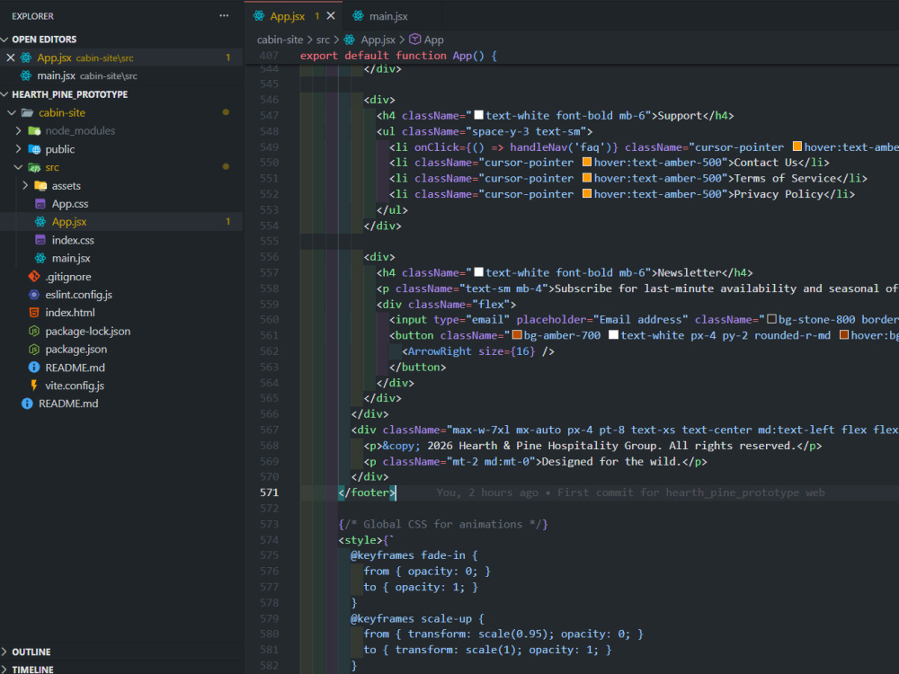899x674 pixels.
Task: Click App.jsx in the breadcrumb
Action: [x=378, y=40]
